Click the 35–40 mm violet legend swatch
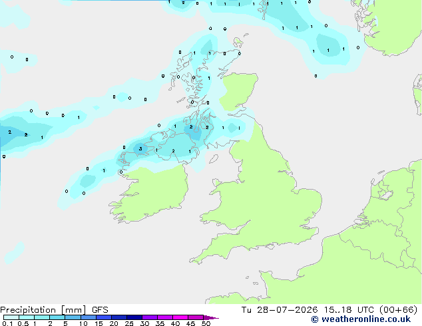This screenshot has height=326, width=422. click(165, 317)
